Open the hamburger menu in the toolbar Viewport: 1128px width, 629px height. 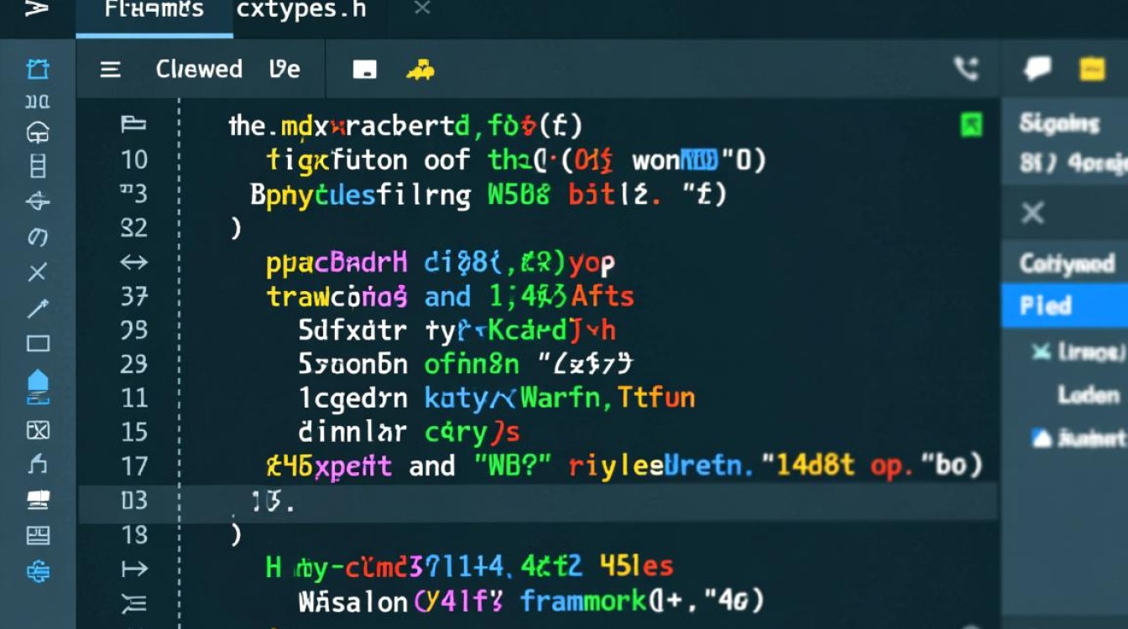[x=111, y=70]
